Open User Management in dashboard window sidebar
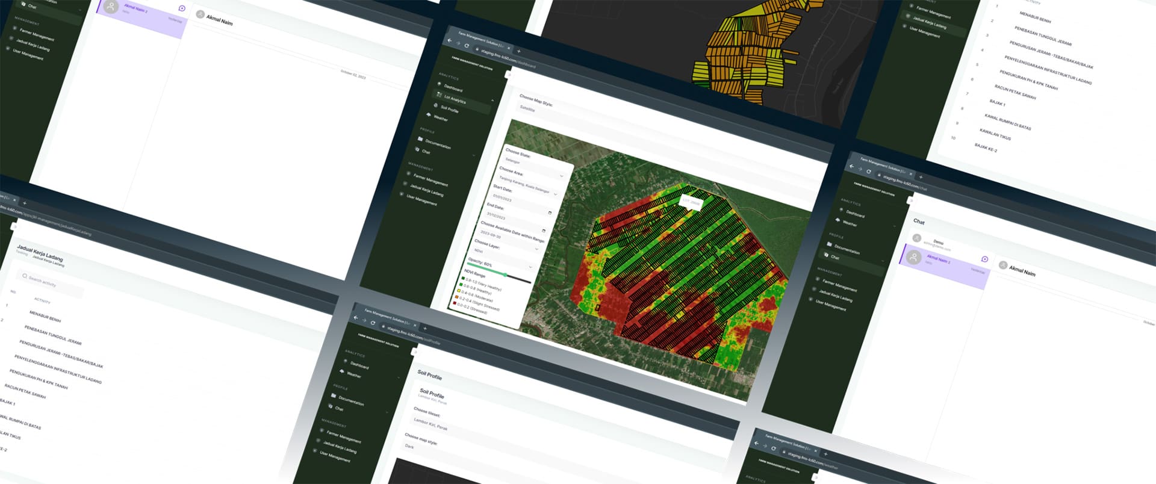Image resolution: width=1156 pixels, height=484 pixels. click(421, 200)
